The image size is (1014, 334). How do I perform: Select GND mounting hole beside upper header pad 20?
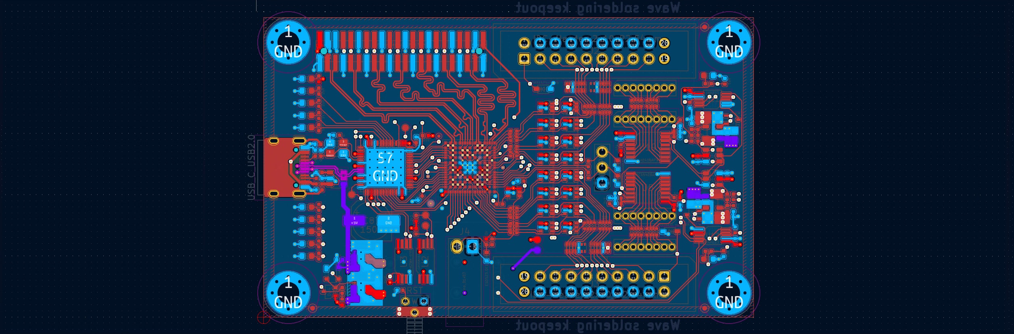[729, 42]
